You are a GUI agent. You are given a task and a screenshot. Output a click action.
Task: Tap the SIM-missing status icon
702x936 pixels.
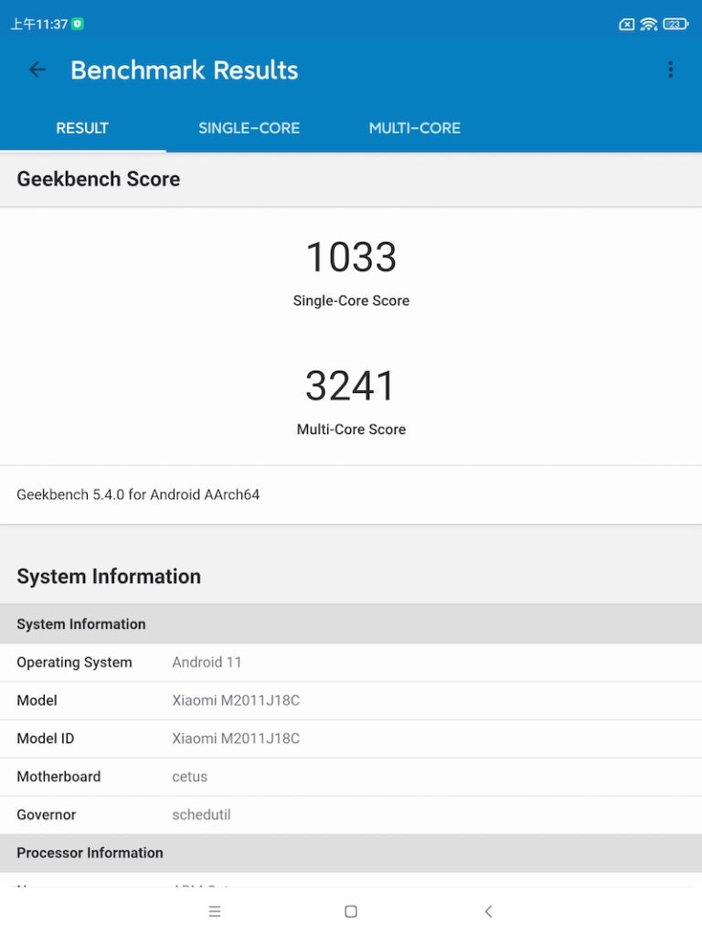(626, 25)
